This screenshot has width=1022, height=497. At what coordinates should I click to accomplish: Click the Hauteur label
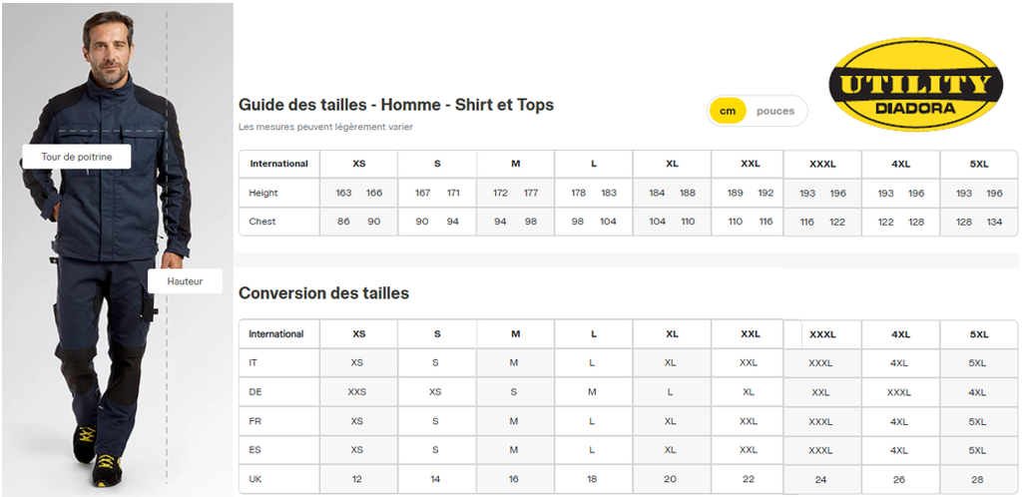[185, 281]
